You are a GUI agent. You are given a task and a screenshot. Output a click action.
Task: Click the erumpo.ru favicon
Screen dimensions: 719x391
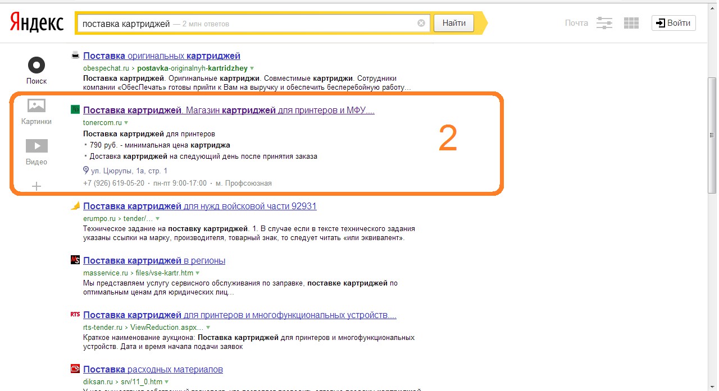75,206
